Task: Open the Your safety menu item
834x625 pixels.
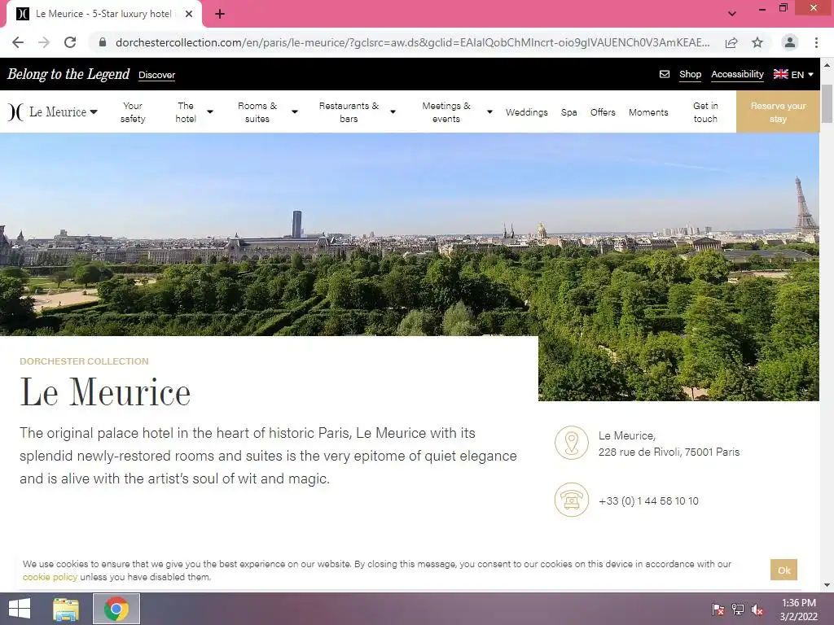Action: 133,112
